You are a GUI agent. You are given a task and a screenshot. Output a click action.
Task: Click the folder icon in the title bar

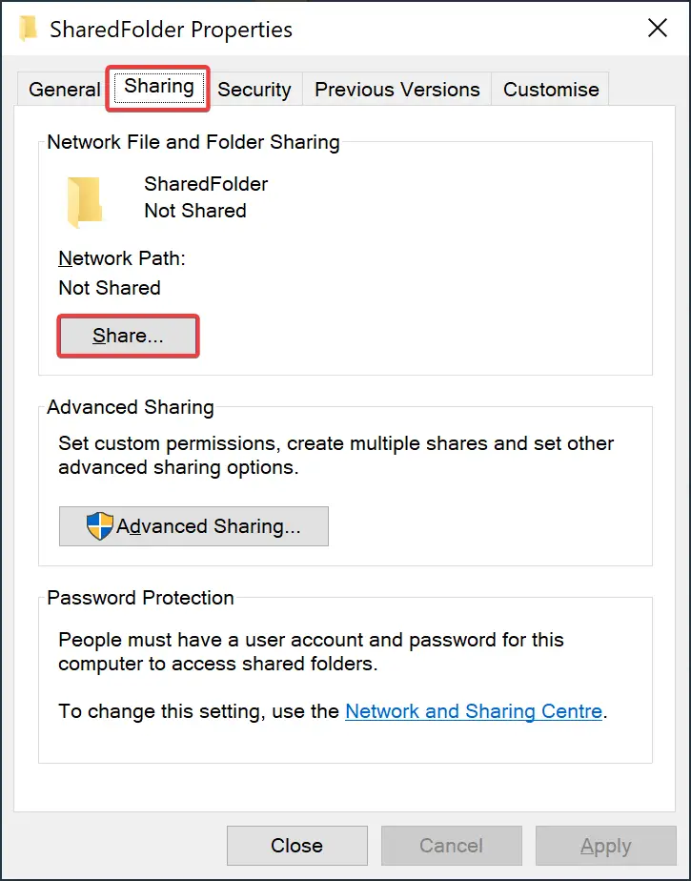pos(28,29)
